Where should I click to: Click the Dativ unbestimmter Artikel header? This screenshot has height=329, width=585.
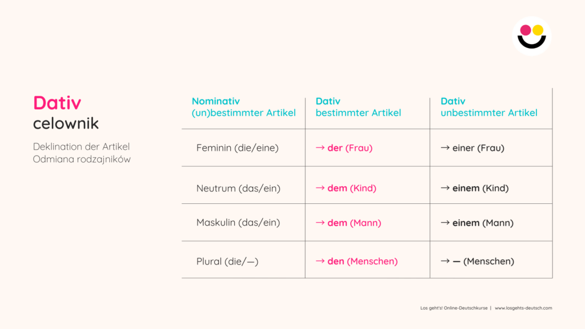coord(488,107)
